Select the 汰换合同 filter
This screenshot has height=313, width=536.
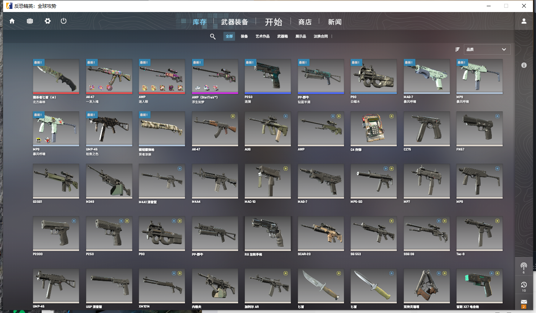click(321, 36)
